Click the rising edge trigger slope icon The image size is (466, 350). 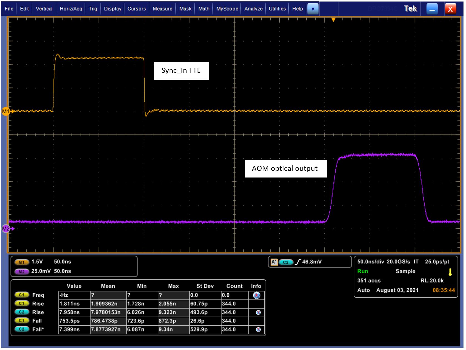click(x=298, y=262)
